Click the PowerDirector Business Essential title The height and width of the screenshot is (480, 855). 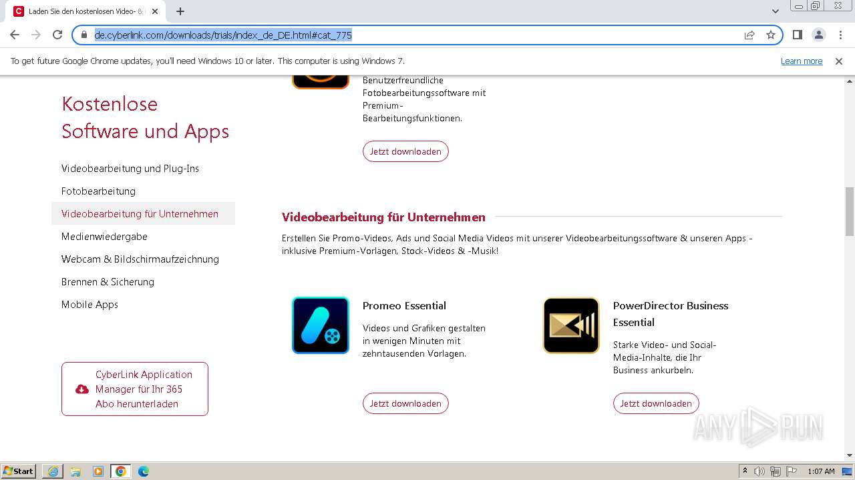[671, 314]
